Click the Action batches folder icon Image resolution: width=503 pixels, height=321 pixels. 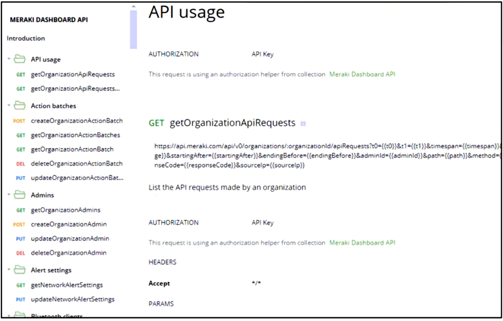[x=20, y=106]
